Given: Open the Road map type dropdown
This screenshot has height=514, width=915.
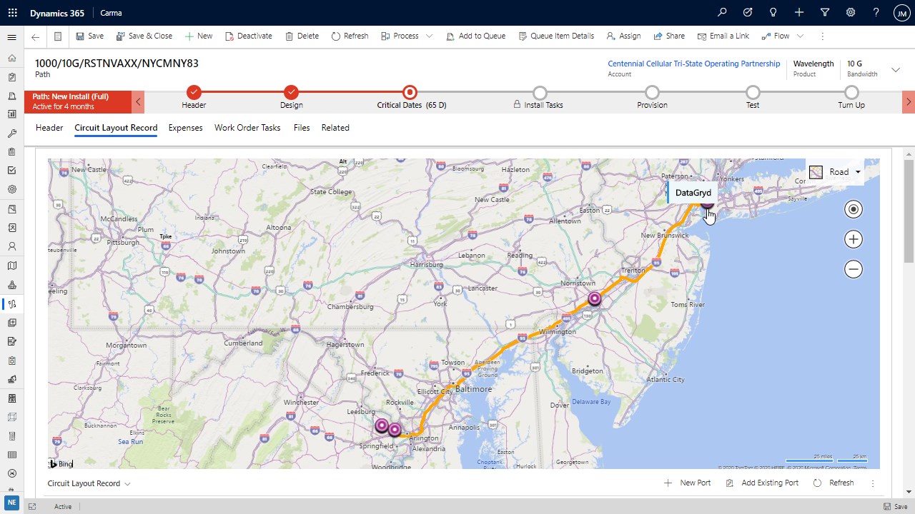Looking at the screenshot, I should (835, 172).
